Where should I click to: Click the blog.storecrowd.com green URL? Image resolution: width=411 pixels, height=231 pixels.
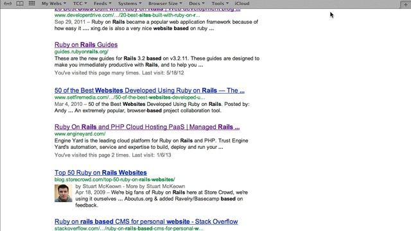pyautogui.click(x=115, y=180)
